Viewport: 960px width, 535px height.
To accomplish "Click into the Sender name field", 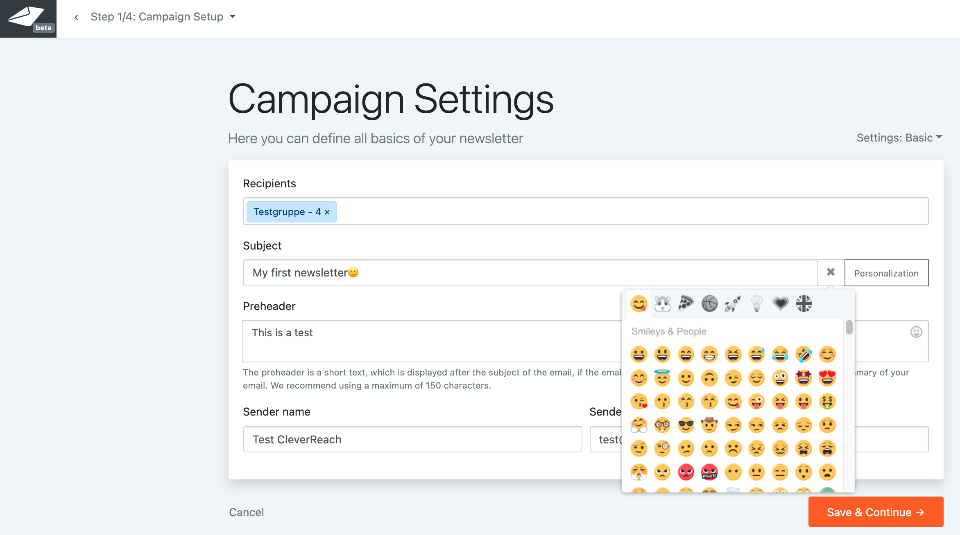I will (x=412, y=440).
